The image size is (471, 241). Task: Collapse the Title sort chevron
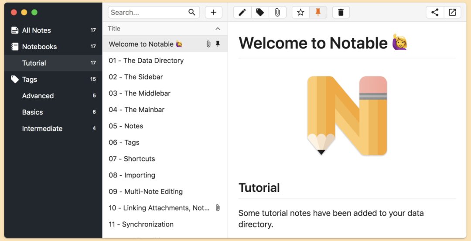pos(218,29)
